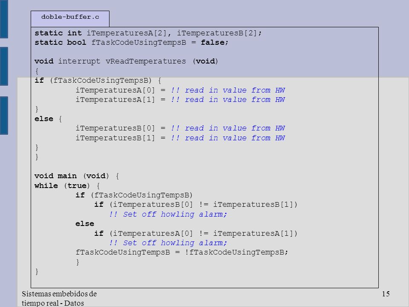Click the 'iTemperaturesB[0] =' assignment line

coord(180,128)
